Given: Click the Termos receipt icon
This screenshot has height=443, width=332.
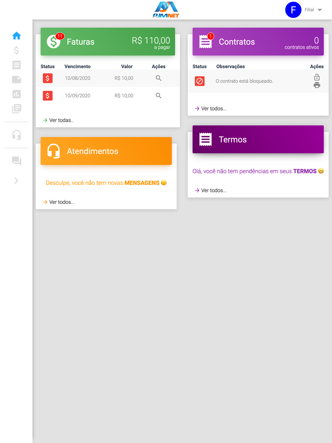Looking at the screenshot, I should [206, 139].
